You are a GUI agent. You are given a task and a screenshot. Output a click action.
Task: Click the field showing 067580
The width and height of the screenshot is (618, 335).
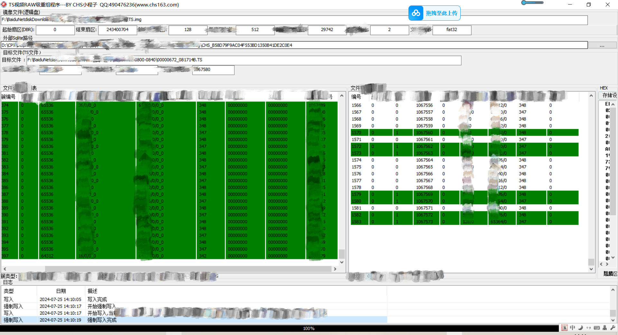pyautogui.click(x=213, y=70)
